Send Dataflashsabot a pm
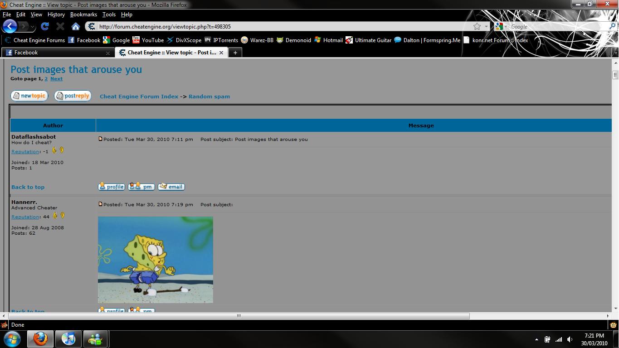The image size is (619, 348). [141, 187]
